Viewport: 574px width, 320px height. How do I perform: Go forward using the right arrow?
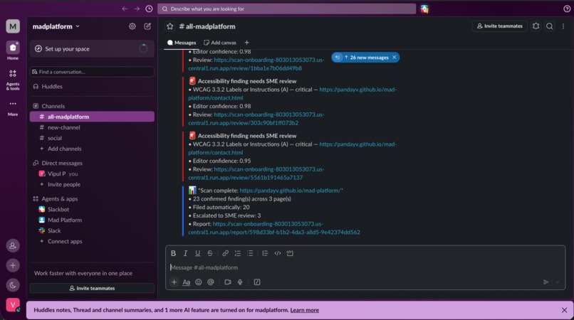pos(137,9)
